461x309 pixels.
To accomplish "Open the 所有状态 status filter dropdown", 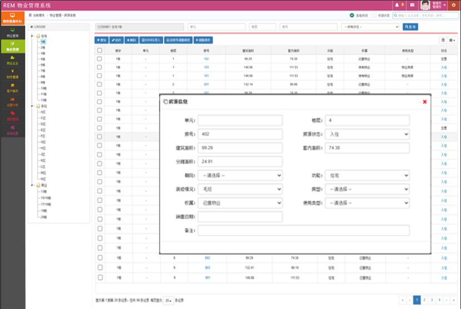I will 370,27.
